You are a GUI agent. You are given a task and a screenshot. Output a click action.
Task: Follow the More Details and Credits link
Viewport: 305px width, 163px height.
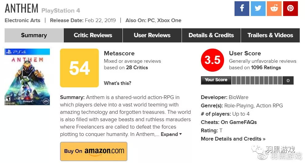(233, 139)
